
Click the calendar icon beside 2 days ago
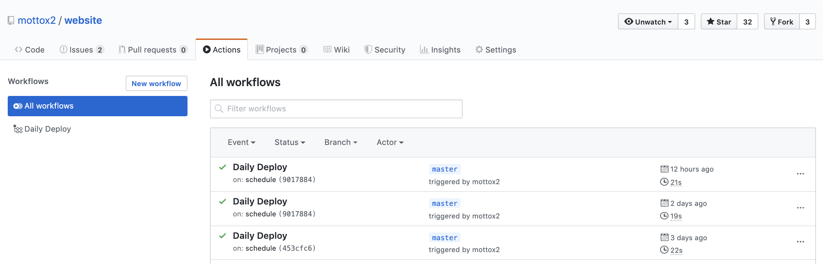coord(664,203)
